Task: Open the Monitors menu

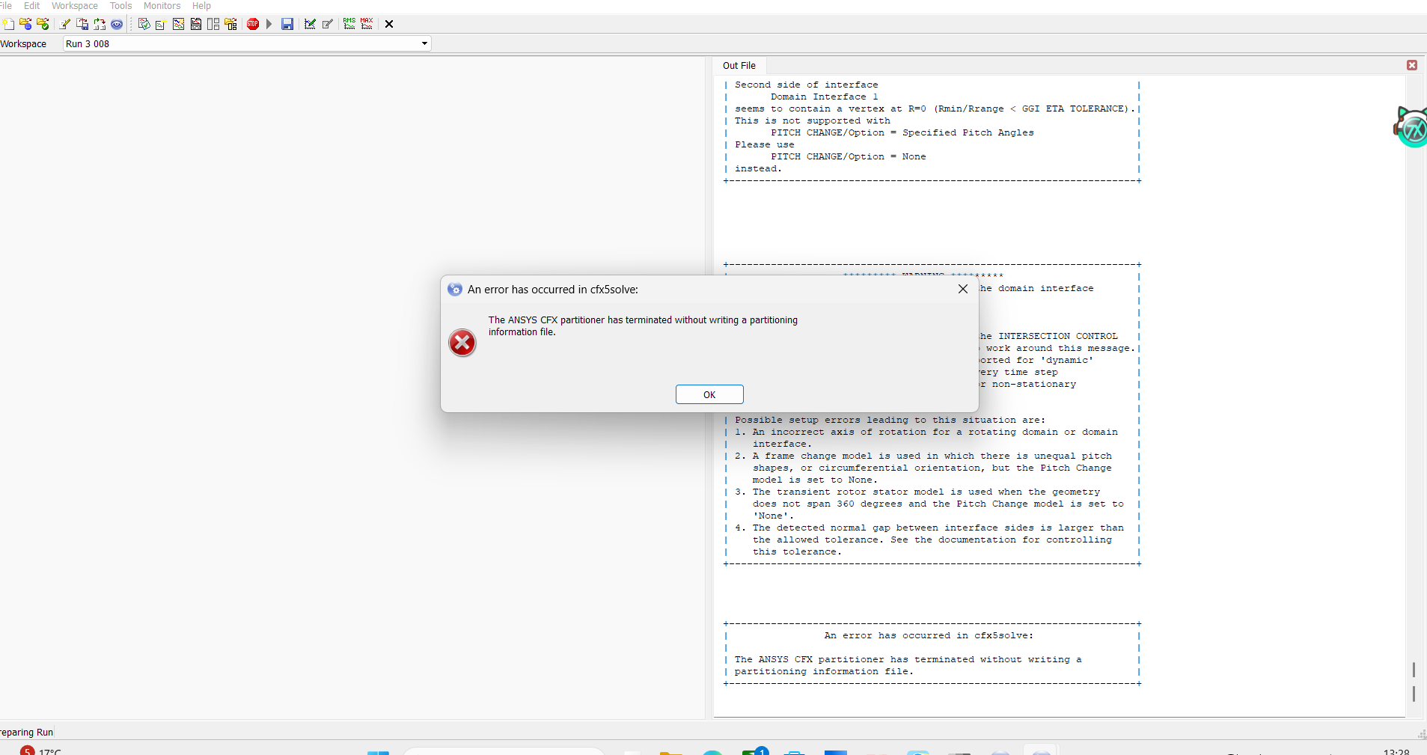Action: [x=162, y=5]
